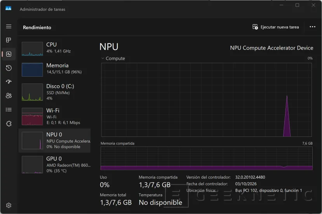
Task: Select Disco 0 (C:) performance item
Action: point(55,92)
